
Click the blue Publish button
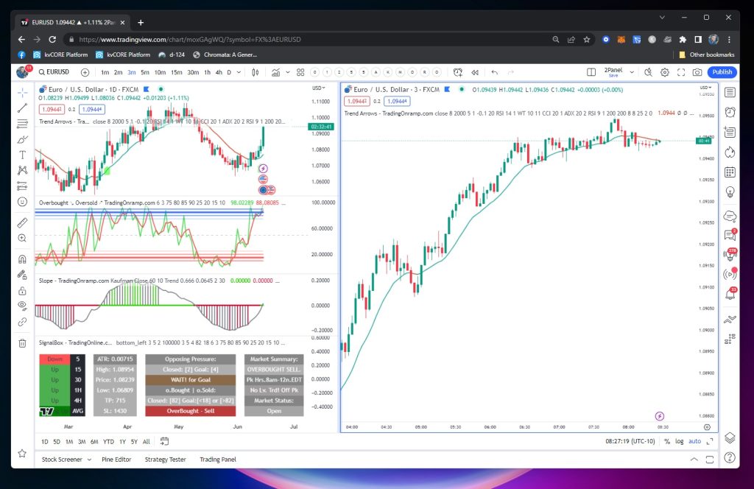tap(722, 72)
